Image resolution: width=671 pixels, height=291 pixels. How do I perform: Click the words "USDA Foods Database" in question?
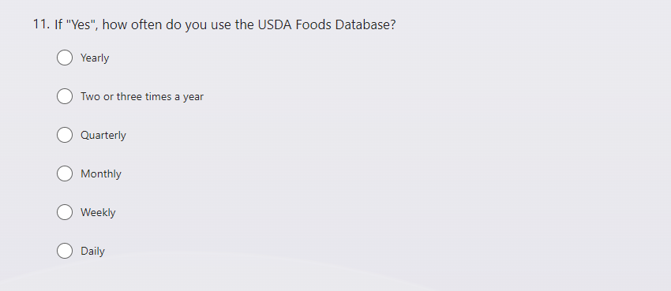pyautogui.click(x=327, y=24)
